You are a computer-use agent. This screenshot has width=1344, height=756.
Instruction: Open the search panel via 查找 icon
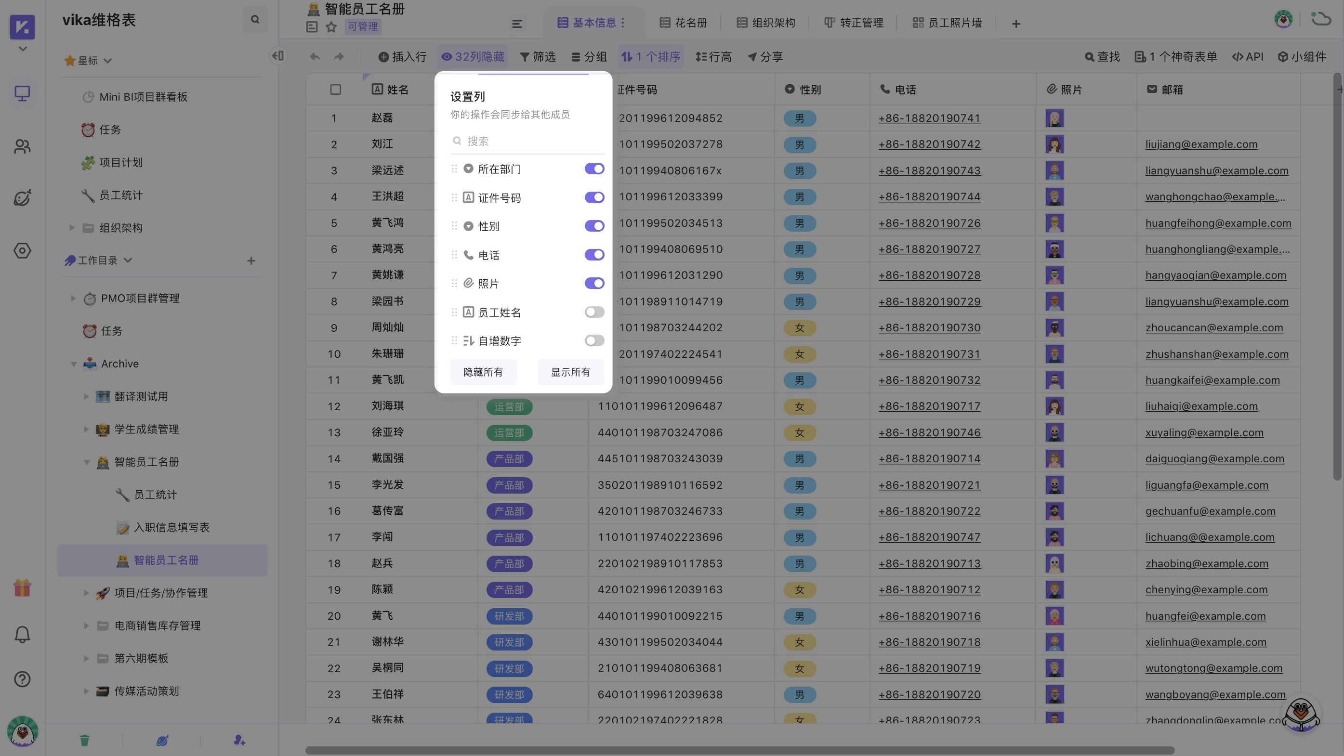click(x=1101, y=56)
